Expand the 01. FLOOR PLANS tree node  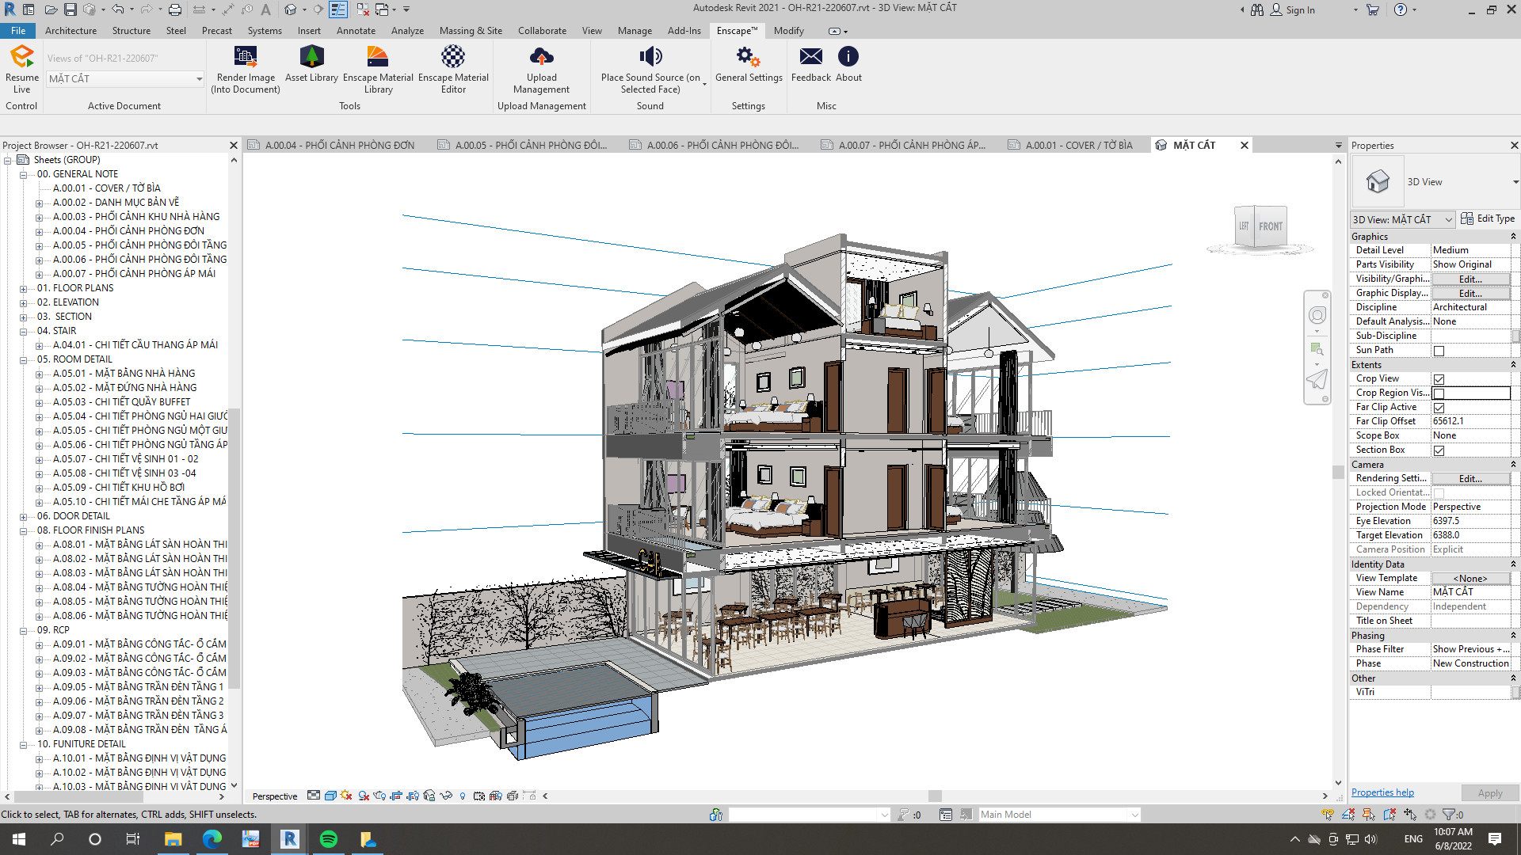click(x=24, y=288)
